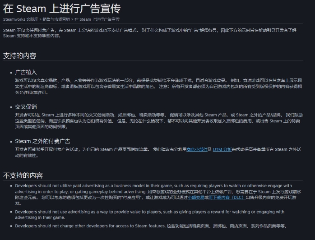Click paragraph beginning 开发者可以在 Steam 上进行多种
The image size is (315, 240).
pyautogui.click(x=159, y=121)
